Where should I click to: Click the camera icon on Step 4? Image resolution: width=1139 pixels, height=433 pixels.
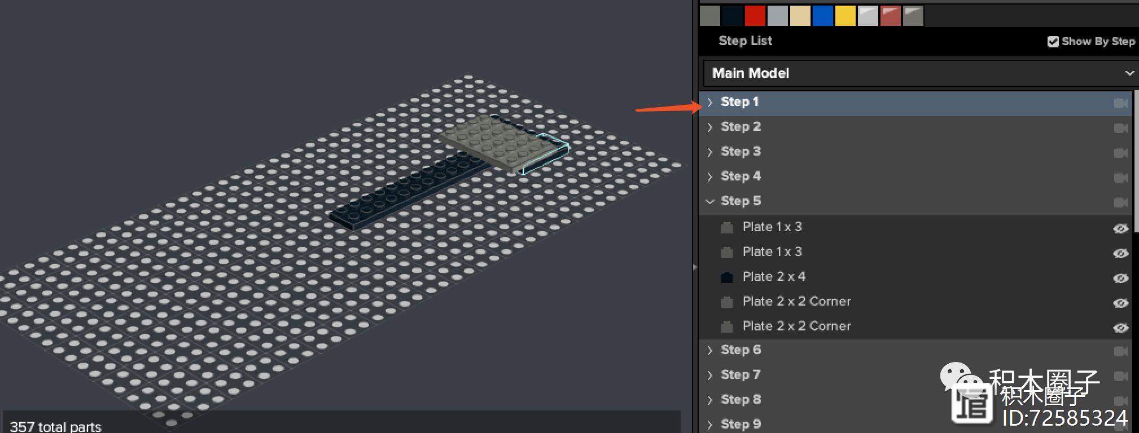point(1120,178)
